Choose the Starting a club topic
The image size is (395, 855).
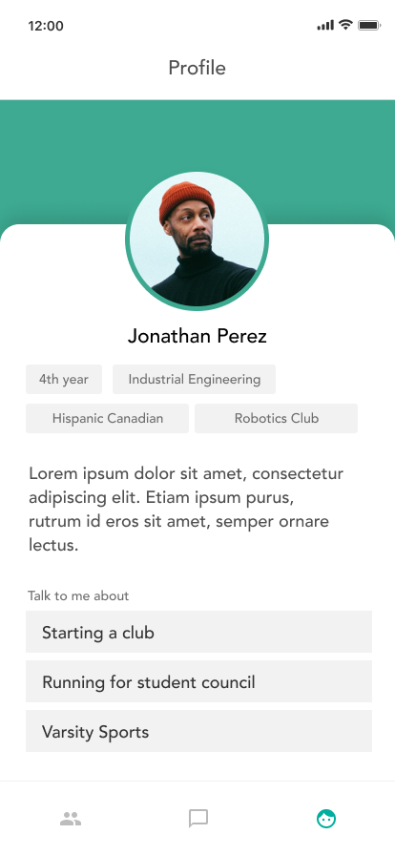(198, 632)
